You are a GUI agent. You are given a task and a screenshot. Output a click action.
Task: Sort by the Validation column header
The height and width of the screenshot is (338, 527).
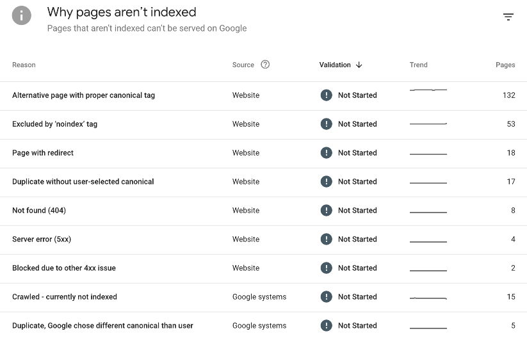pyautogui.click(x=335, y=65)
